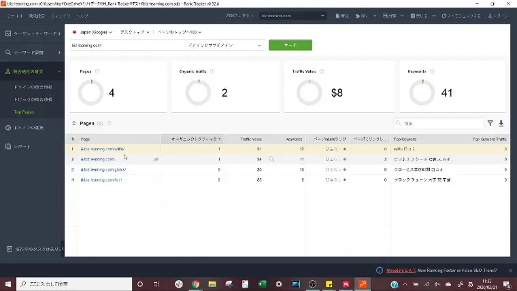This screenshot has width=517, height=291.
Task: Click the magnifier icon in the second table row
Action: coord(271,159)
